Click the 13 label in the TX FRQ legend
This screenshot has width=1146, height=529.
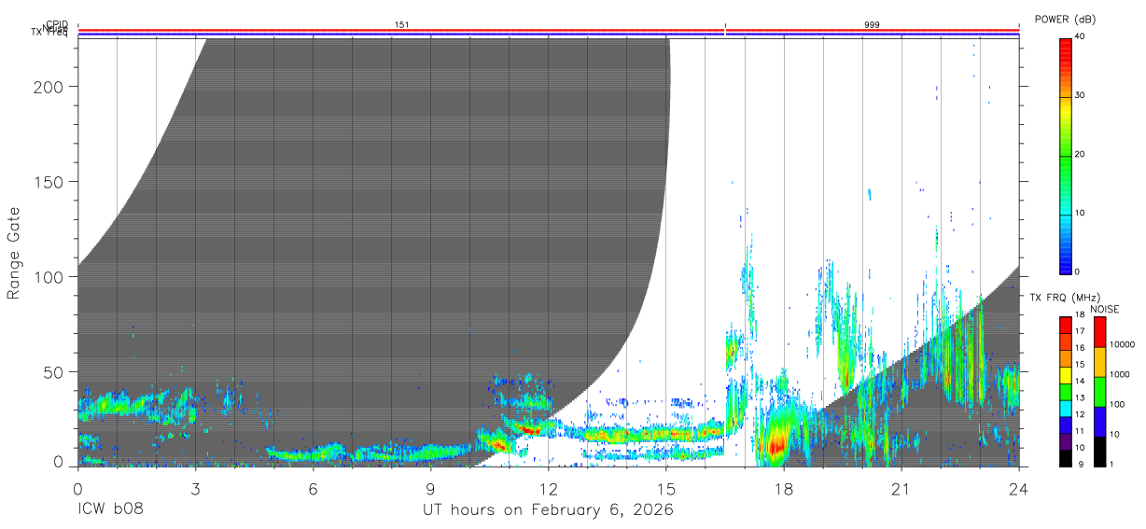point(1080,397)
